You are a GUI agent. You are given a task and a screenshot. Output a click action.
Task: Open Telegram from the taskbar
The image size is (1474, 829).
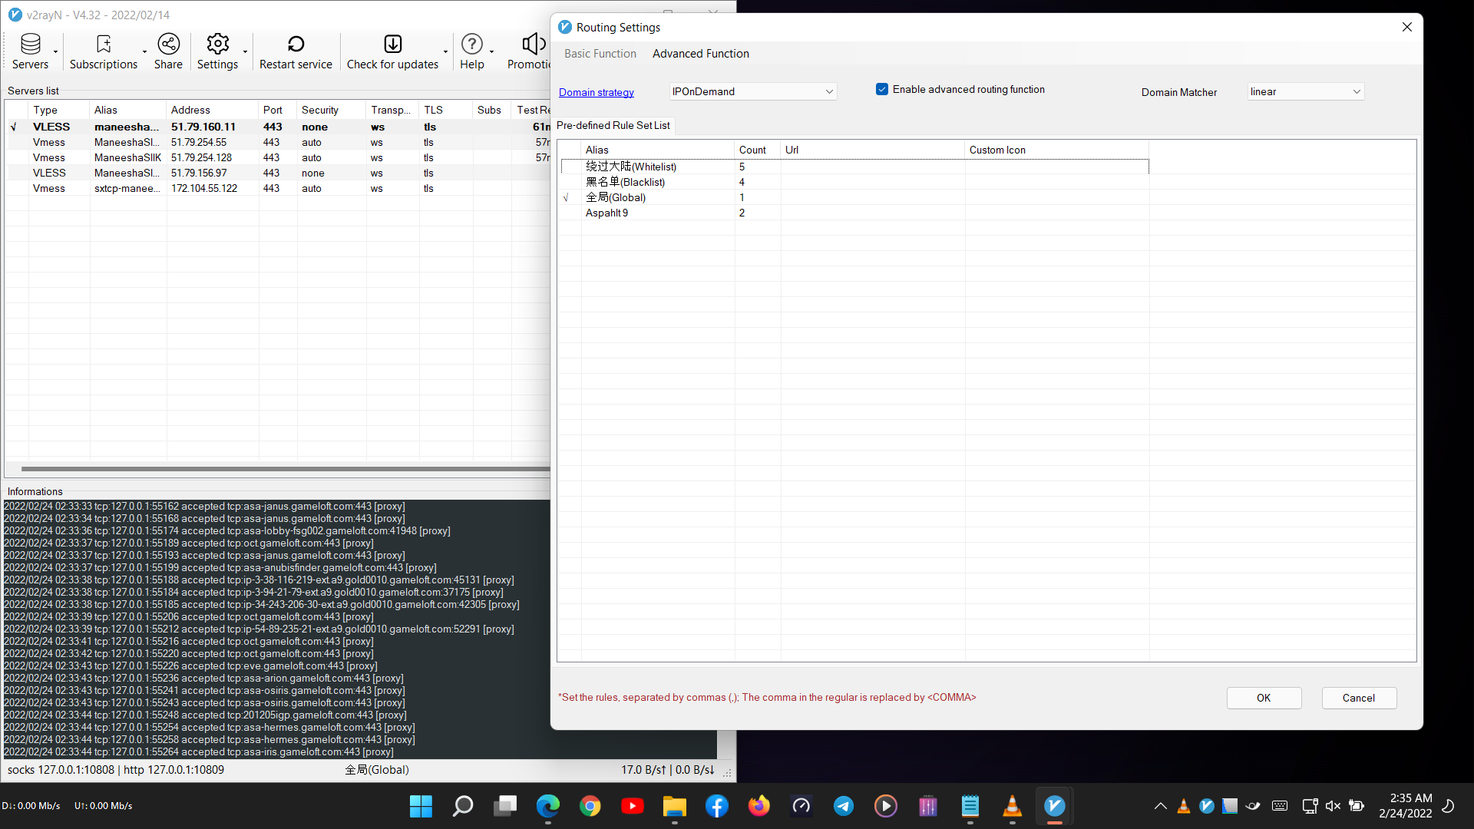pyautogui.click(x=844, y=806)
